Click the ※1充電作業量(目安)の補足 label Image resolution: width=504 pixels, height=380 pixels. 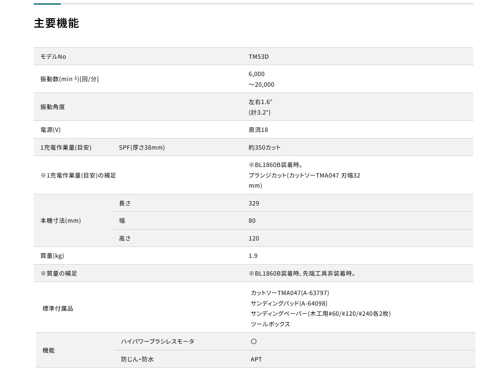click(78, 175)
